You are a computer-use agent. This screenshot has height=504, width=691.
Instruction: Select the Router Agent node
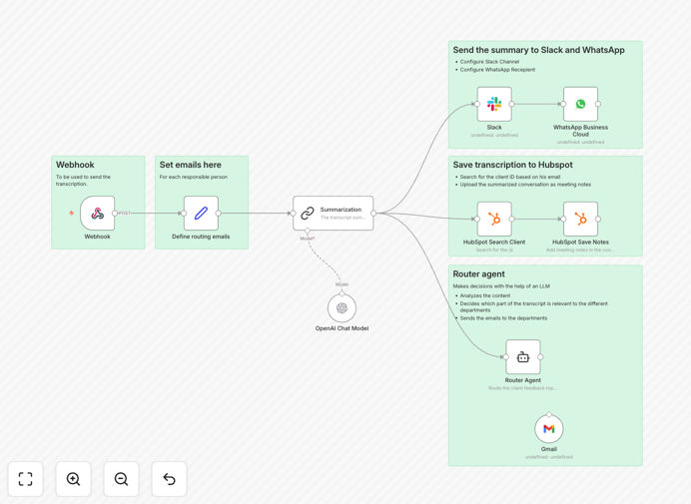[523, 357]
